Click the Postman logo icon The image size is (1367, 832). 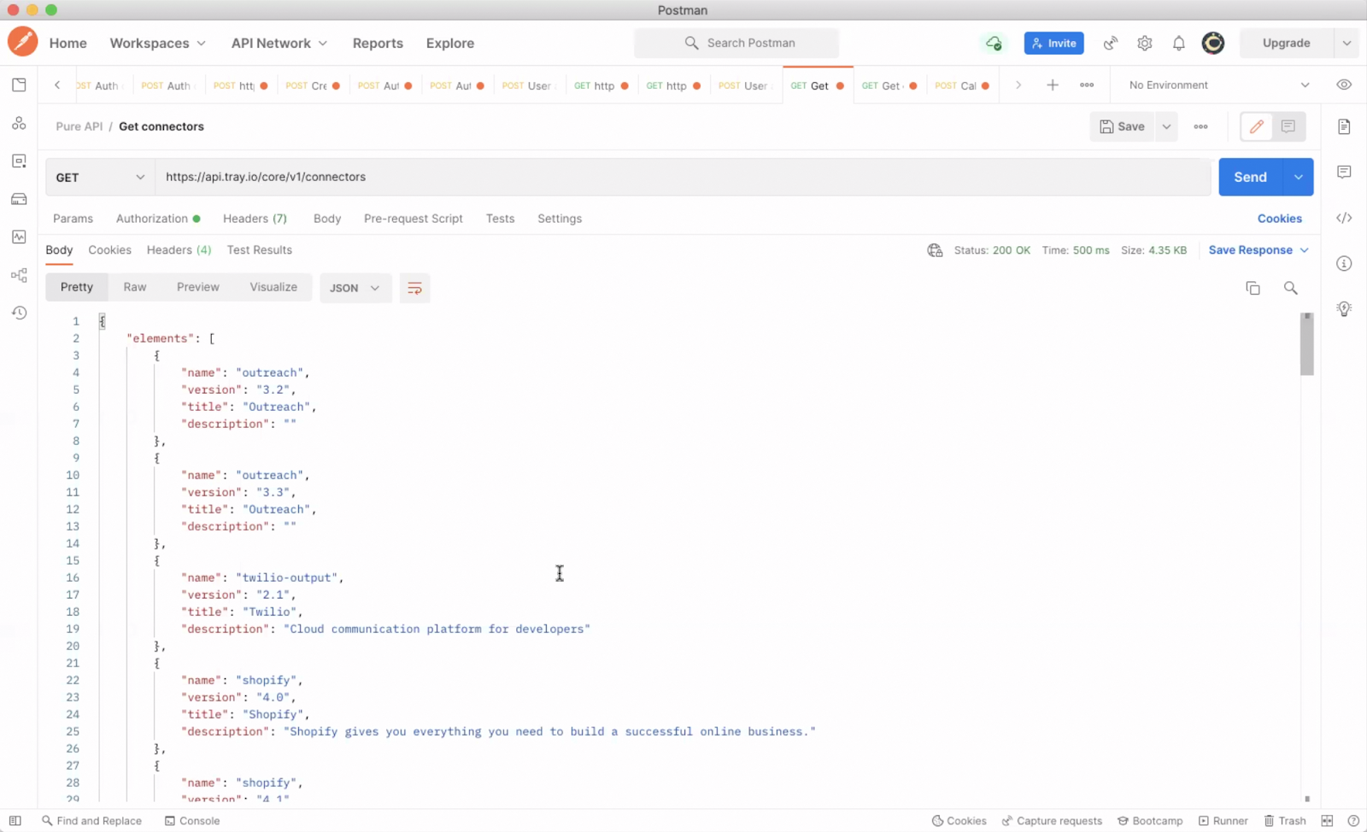(22, 42)
